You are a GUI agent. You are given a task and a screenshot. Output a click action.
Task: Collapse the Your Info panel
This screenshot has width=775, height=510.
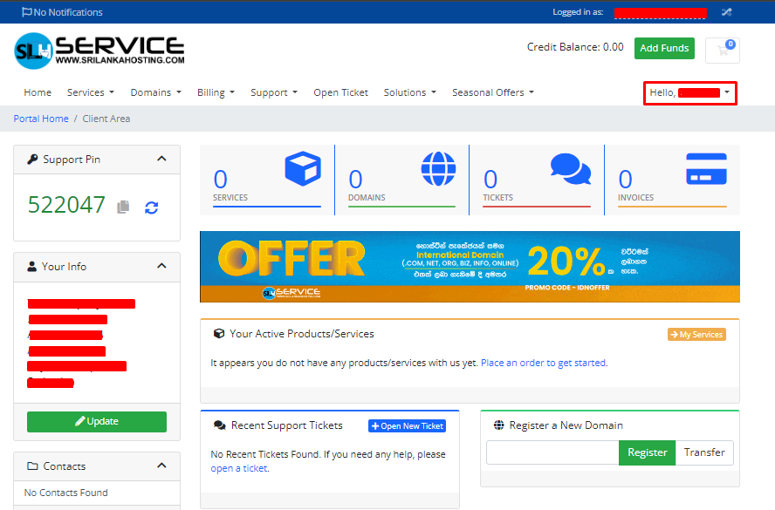point(161,266)
